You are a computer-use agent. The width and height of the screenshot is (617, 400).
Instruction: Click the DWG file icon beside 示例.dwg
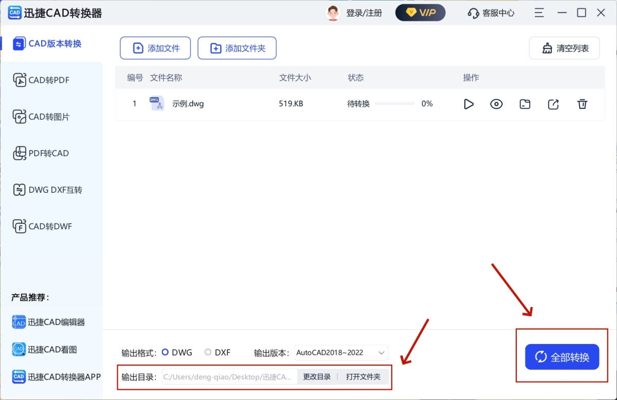(157, 103)
